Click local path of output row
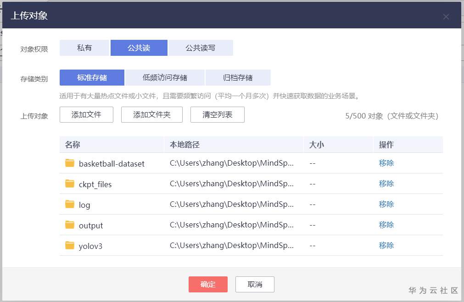 coord(232,225)
